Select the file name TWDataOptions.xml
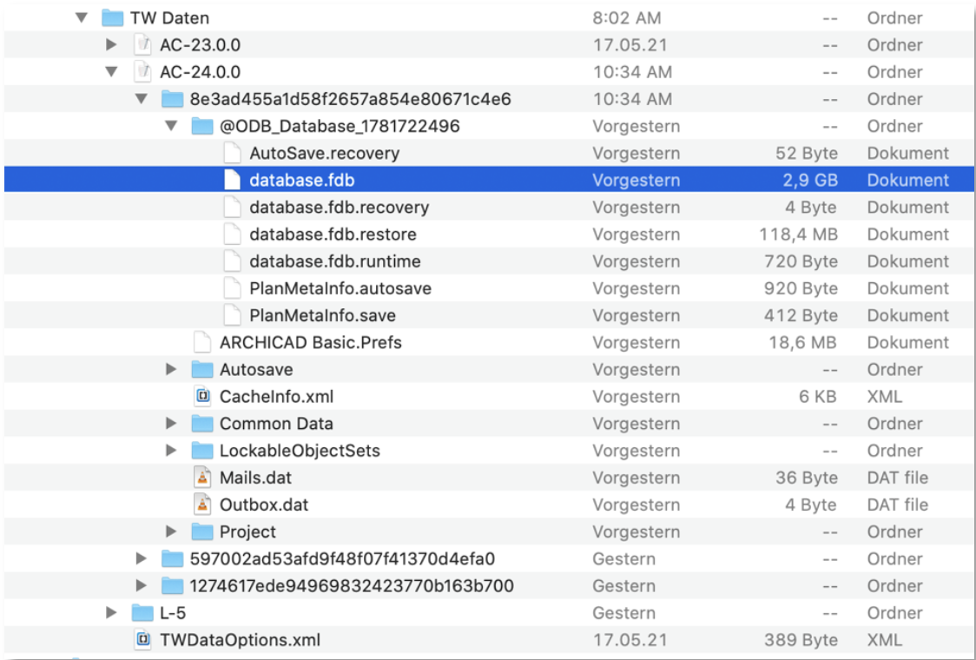This screenshot has height=660, width=976. click(241, 639)
